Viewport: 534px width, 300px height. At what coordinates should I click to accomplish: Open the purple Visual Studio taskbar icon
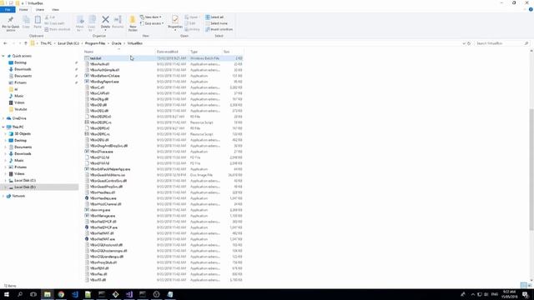point(129,294)
